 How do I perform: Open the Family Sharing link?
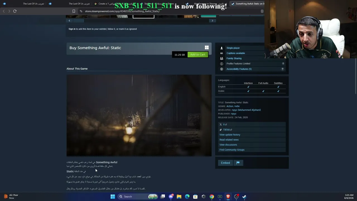[234, 58]
